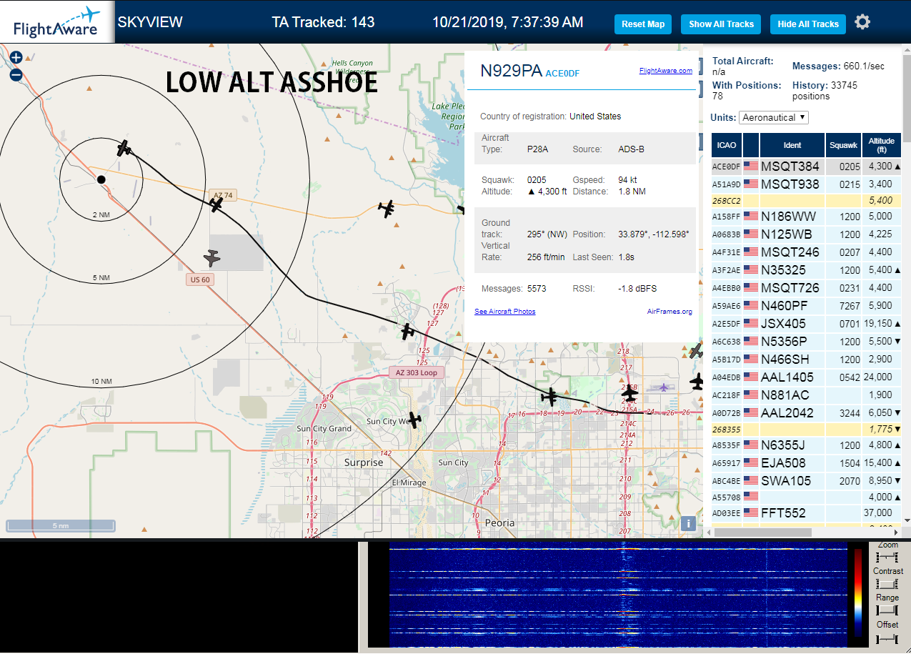Select the N35325 row
This screenshot has width=911, height=654.
click(x=807, y=270)
